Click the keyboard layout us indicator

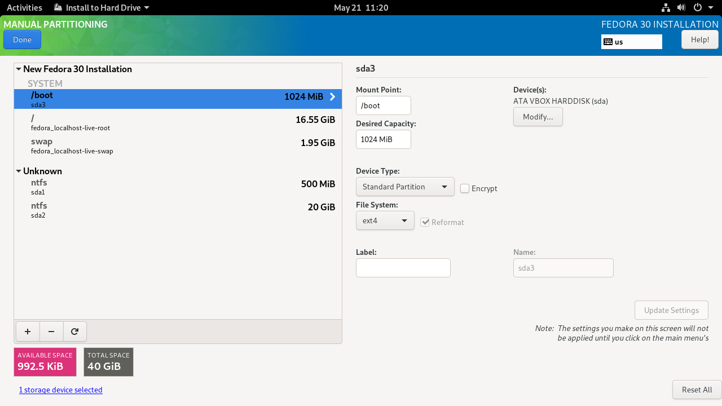631,42
